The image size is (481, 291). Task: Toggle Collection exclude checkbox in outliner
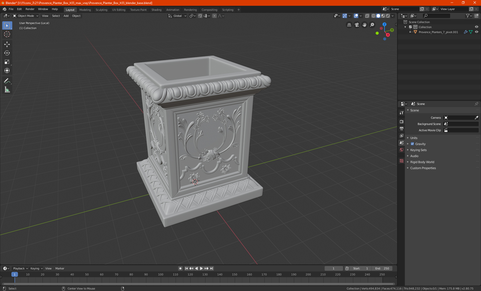(x=410, y=27)
